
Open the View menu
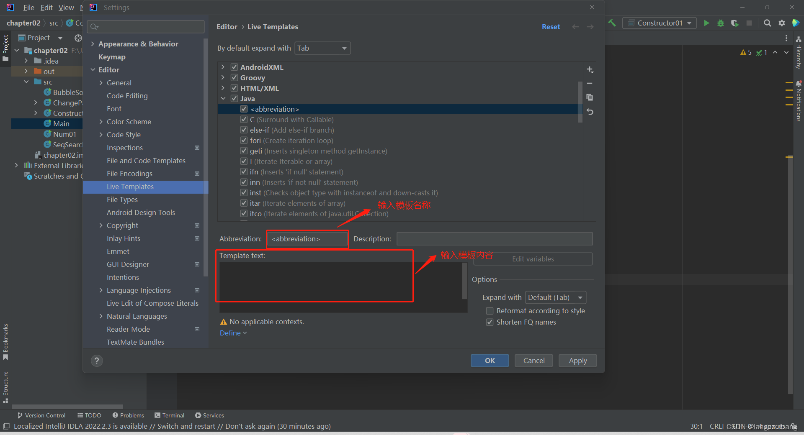[x=66, y=8]
